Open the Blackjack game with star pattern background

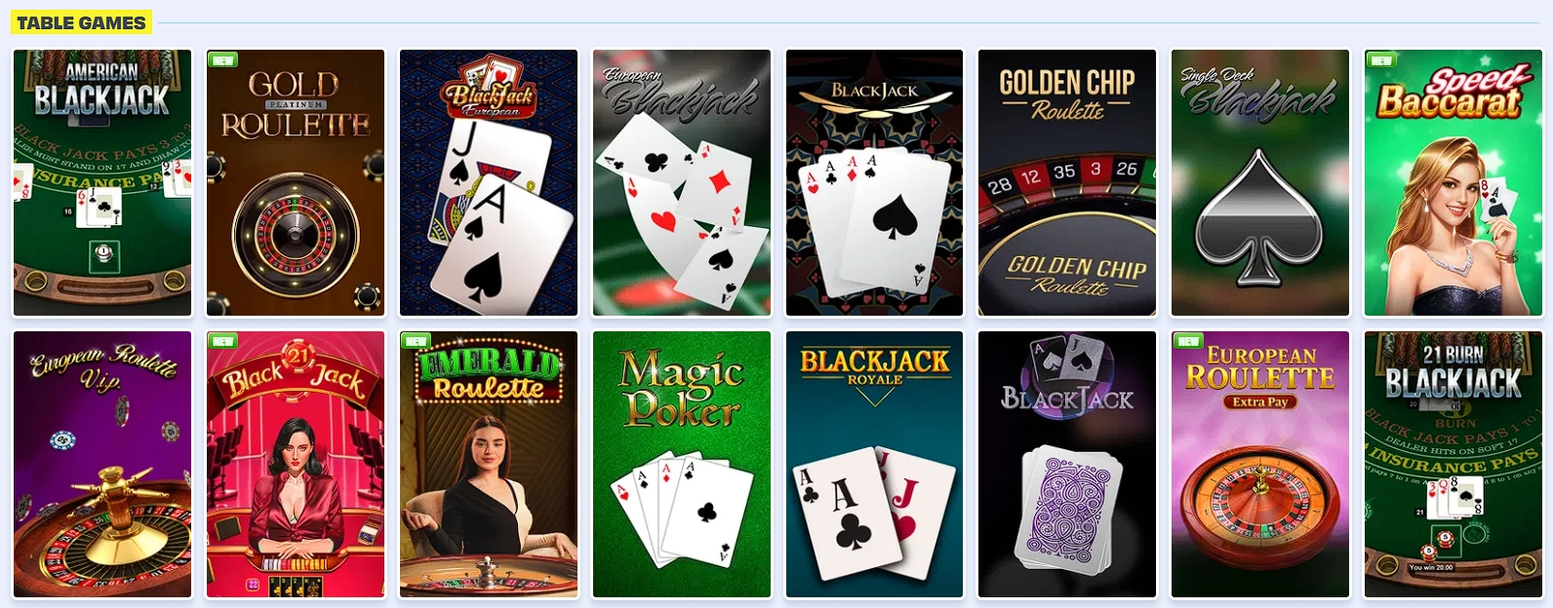(875, 183)
